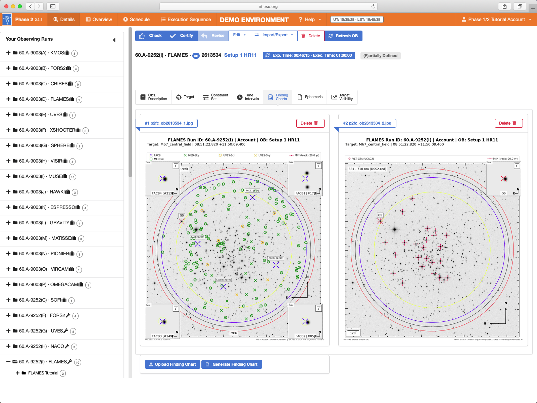Click the ESO logo icon
The height and width of the screenshot is (403, 537).
7,19
